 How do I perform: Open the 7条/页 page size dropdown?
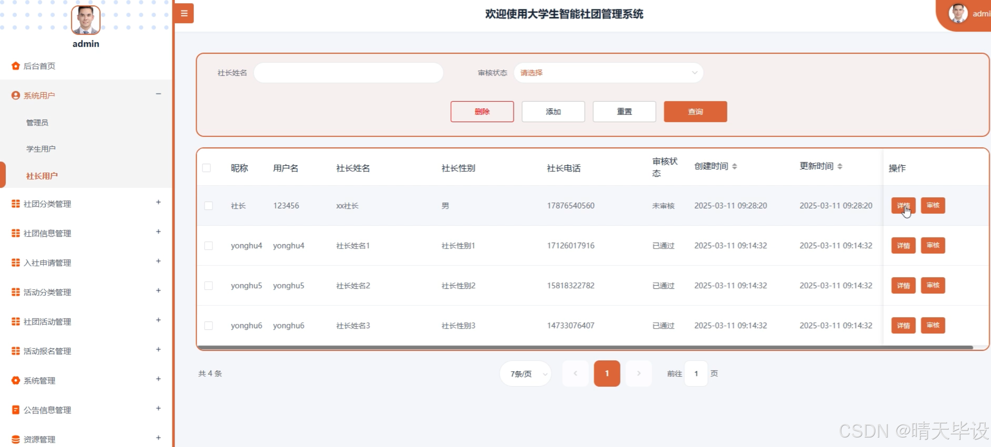pyautogui.click(x=526, y=374)
